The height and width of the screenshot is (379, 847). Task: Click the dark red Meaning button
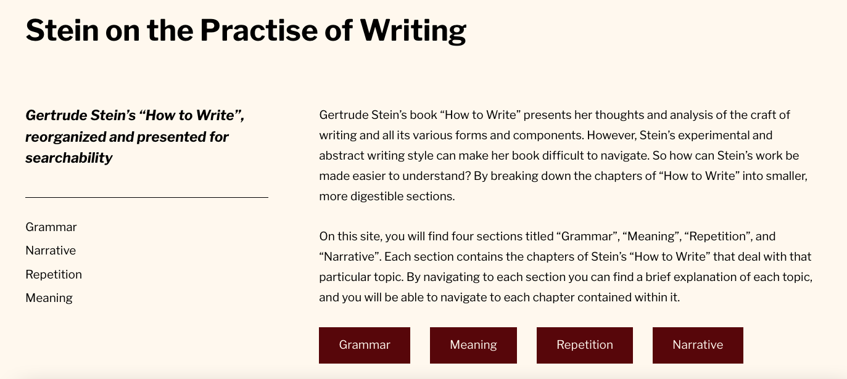click(473, 345)
